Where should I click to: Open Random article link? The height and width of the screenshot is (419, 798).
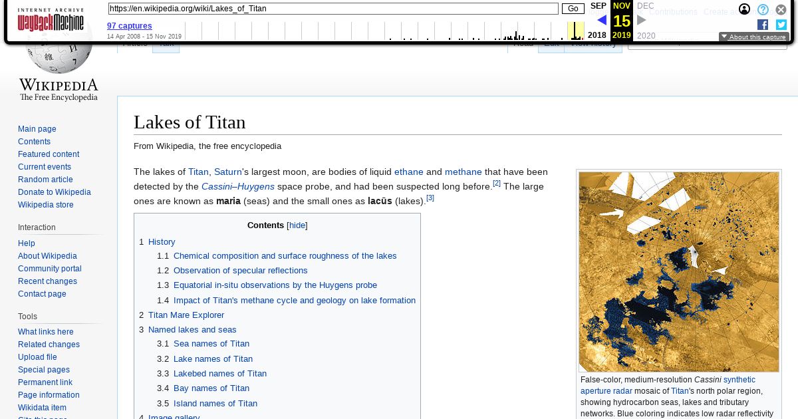click(45, 180)
